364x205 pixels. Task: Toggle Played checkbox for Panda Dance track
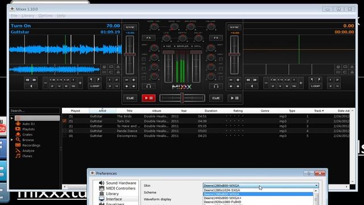64,131
